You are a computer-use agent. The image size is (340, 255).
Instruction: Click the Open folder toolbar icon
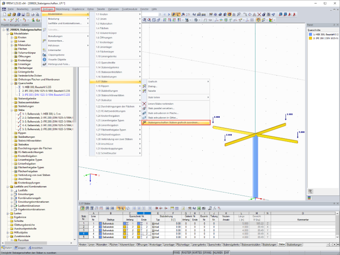pos(9,14)
